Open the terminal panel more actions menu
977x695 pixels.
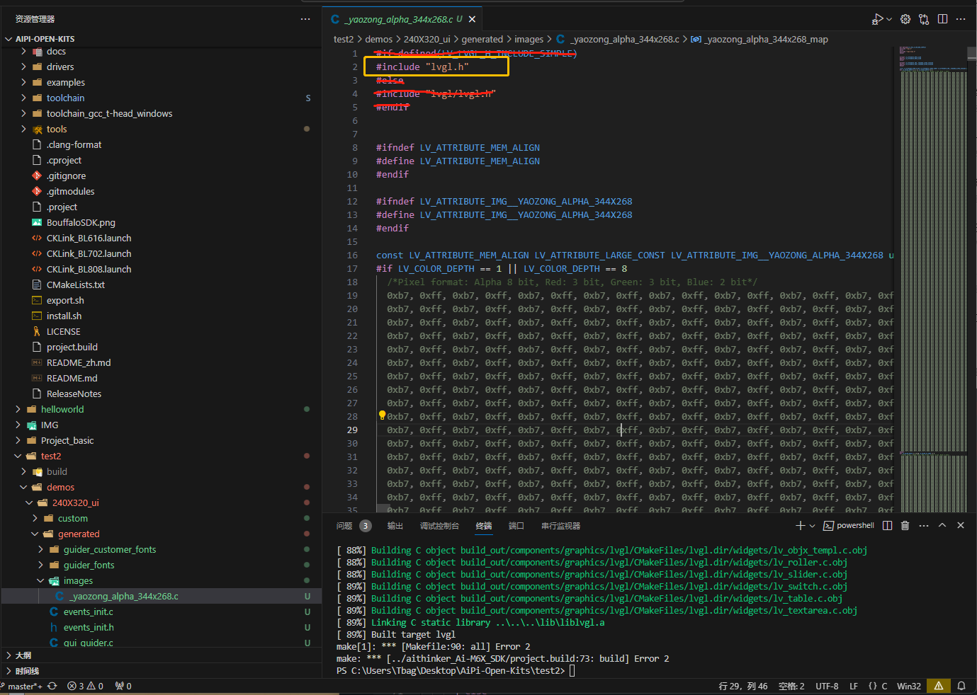(924, 526)
